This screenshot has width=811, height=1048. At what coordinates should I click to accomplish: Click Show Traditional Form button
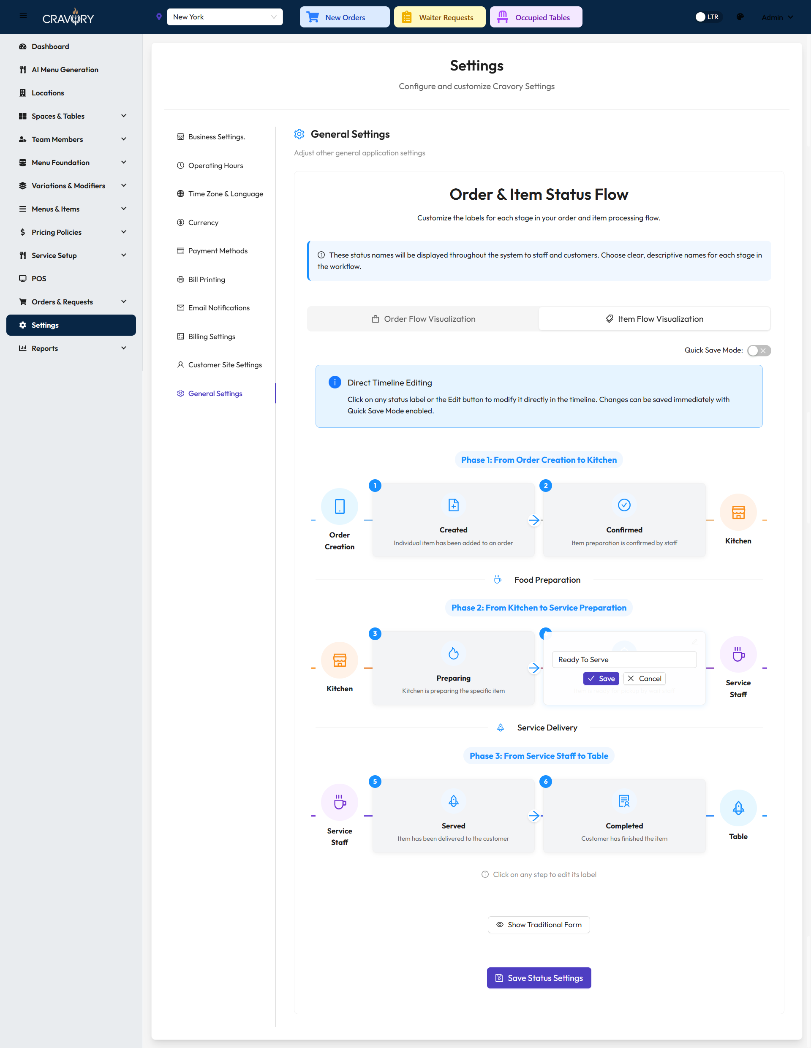539,925
